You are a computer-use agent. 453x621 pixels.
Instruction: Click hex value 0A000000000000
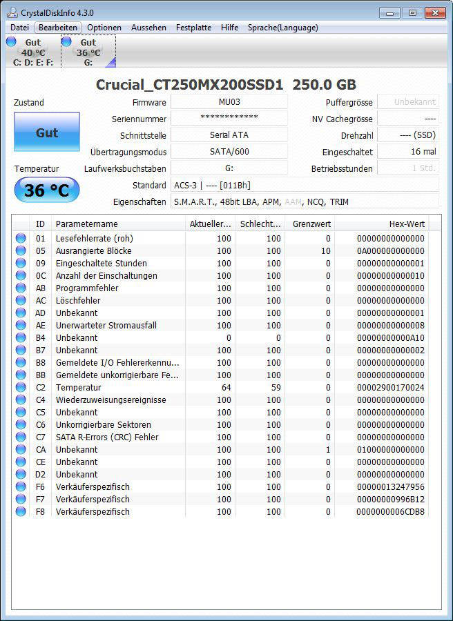[x=390, y=250]
